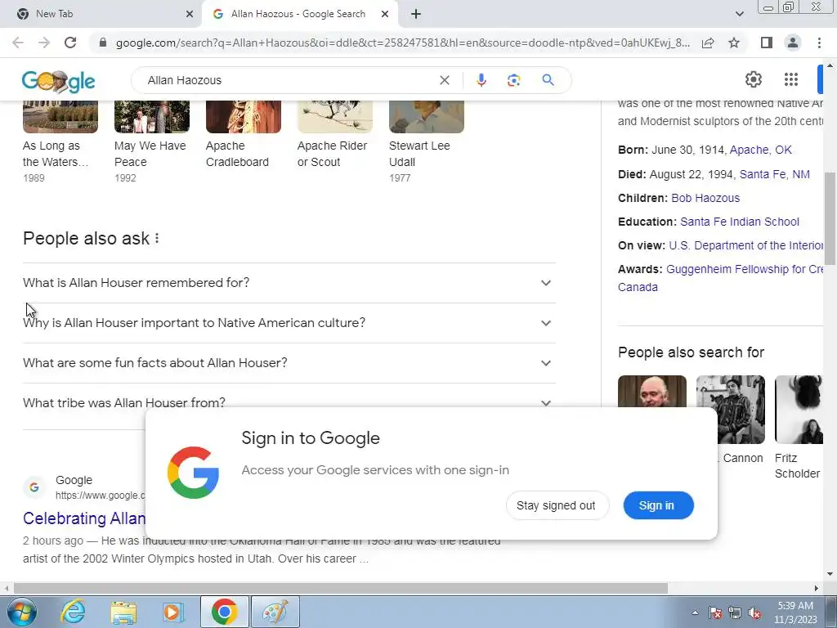Viewport: 837px width, 628px height.
Task: Open People also ask options menu
Action: pos(157,239)
